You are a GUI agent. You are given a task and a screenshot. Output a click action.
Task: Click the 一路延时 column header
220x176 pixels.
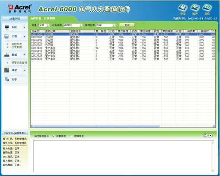tap(204, 31)
